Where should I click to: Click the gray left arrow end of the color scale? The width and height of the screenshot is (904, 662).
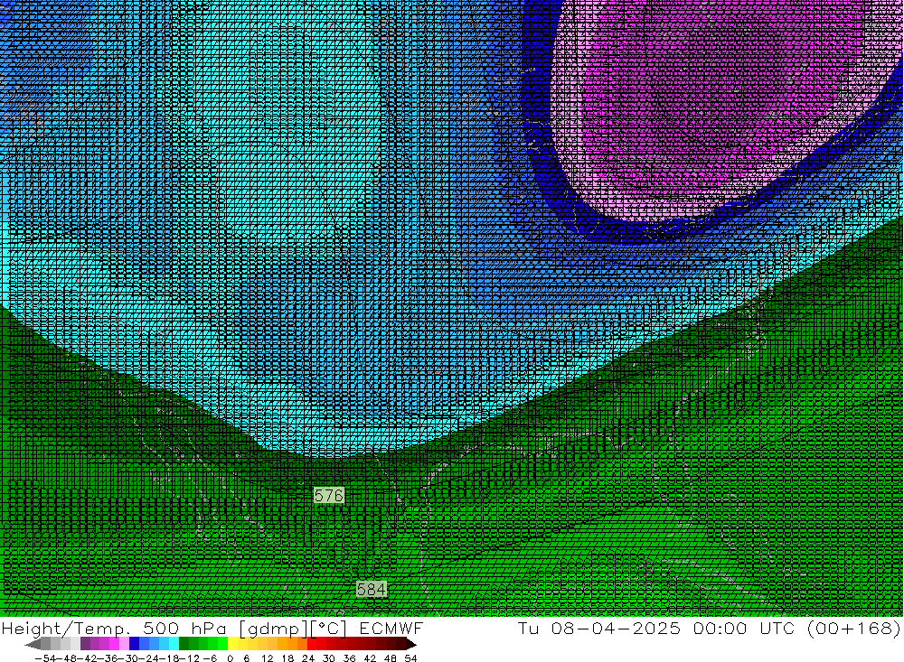click(x=33, y=644)
